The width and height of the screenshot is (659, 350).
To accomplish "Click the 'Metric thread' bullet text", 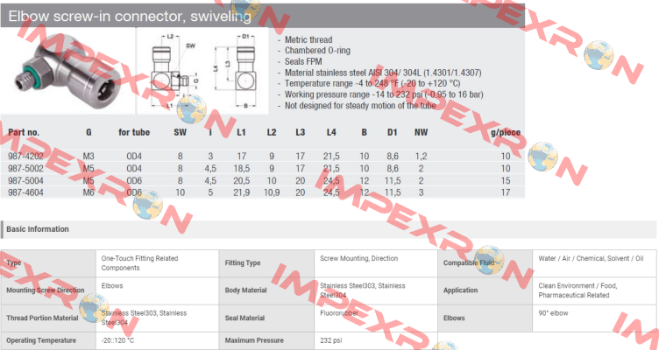I will (308, 40).
